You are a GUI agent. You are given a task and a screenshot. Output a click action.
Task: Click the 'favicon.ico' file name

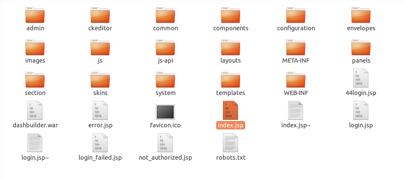click(165, 125)
